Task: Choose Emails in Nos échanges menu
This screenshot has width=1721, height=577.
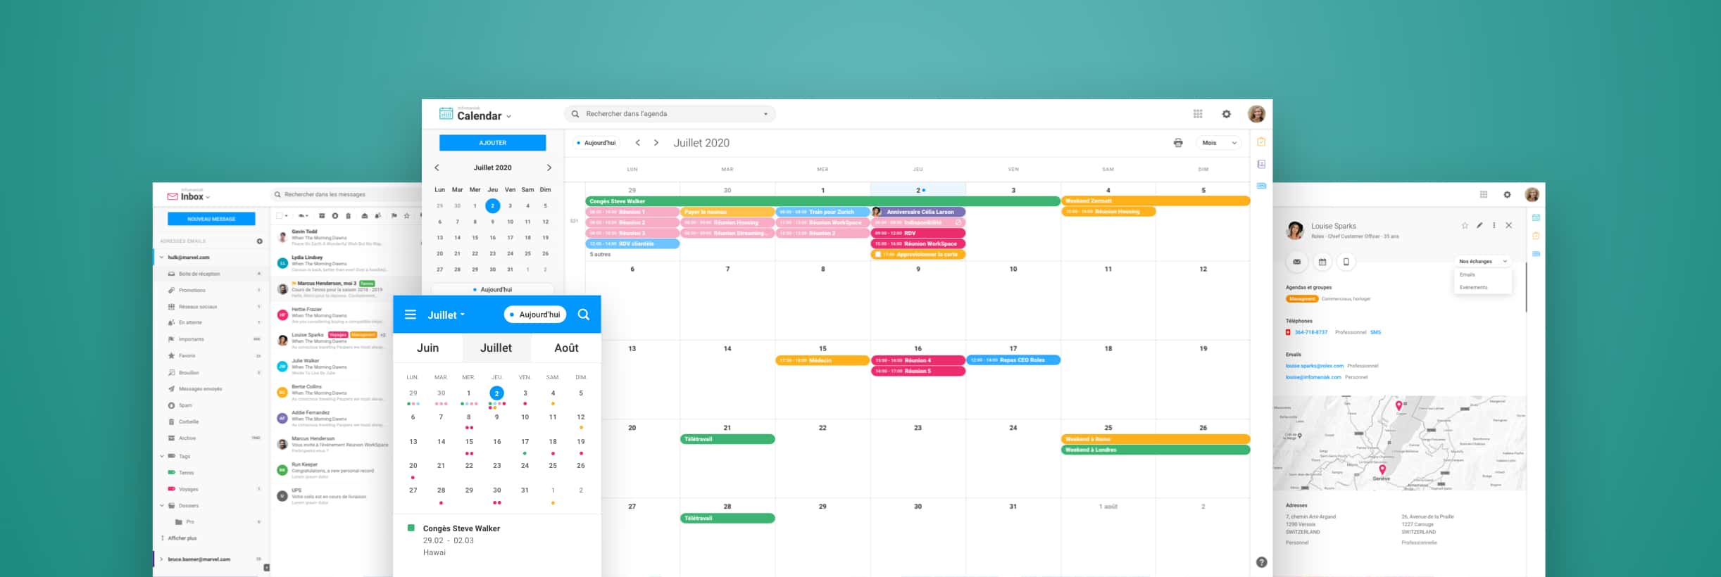Action: click(1467, 274)
